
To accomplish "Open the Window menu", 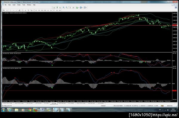I will click(x=29, y=5).
